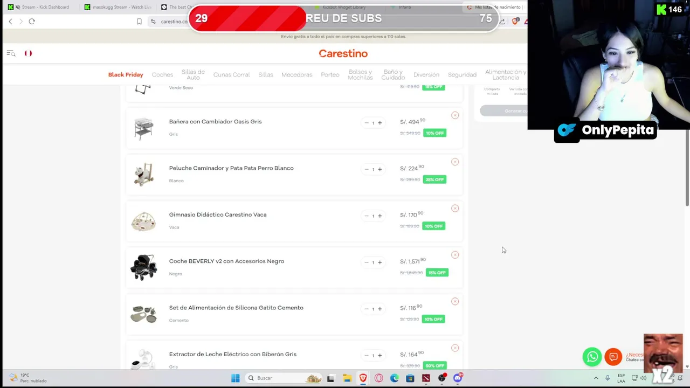Open Discord taskbar icon
The width and height of the screenshot is (690, 388).
pyautogui.click(x=458, y=378)
